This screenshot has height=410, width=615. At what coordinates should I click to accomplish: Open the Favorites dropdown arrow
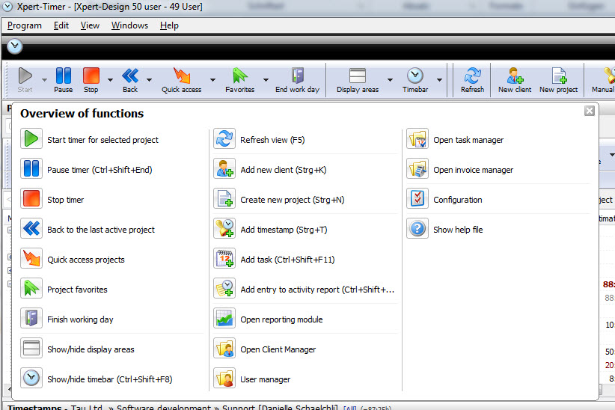(x=266, y=79)
